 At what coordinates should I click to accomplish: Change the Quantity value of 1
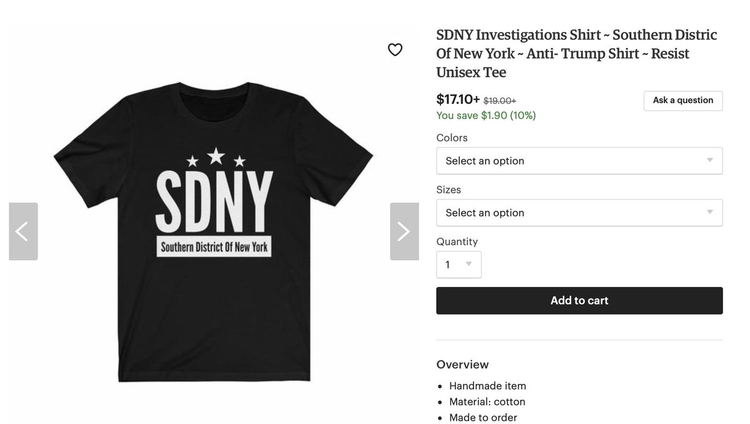[x=459, y=265]
